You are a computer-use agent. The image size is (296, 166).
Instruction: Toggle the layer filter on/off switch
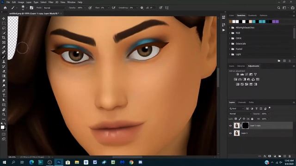pos(270,108)
